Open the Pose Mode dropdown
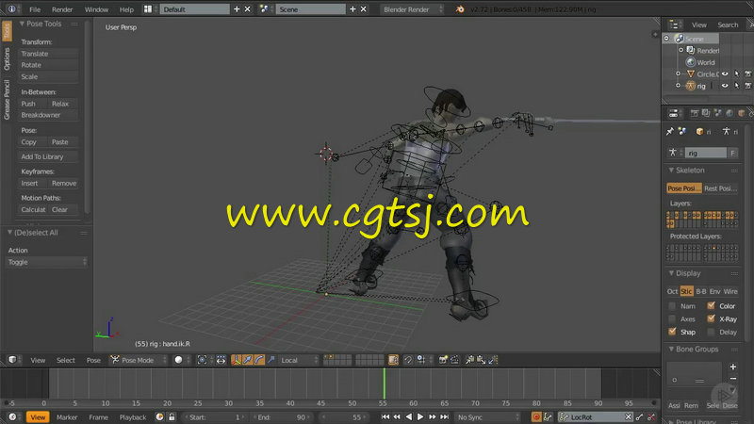This screenshot has height=424, width=754. tap(138, 360)
